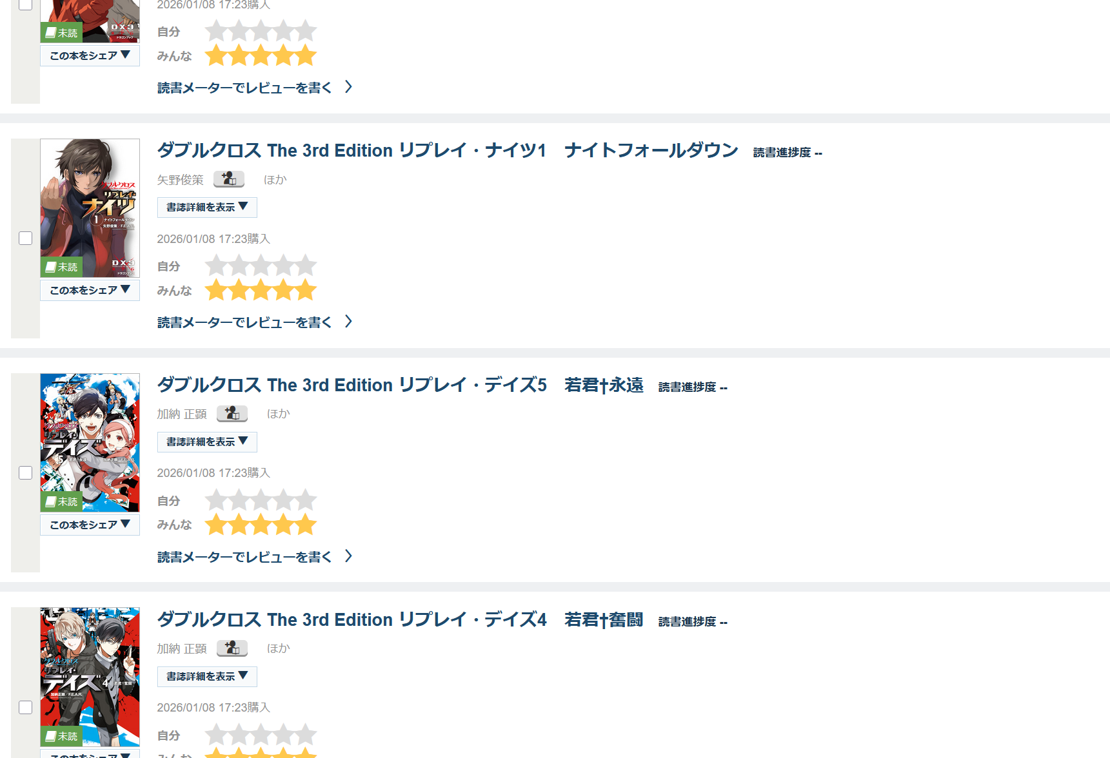The width and height of the screenshot is (1110, 758).
Task: Open the Days5 book cover thumbnail
Action: coord(90,432)
